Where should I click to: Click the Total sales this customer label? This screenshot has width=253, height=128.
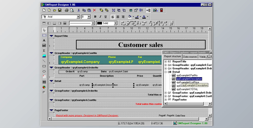[x=148, y=104]
